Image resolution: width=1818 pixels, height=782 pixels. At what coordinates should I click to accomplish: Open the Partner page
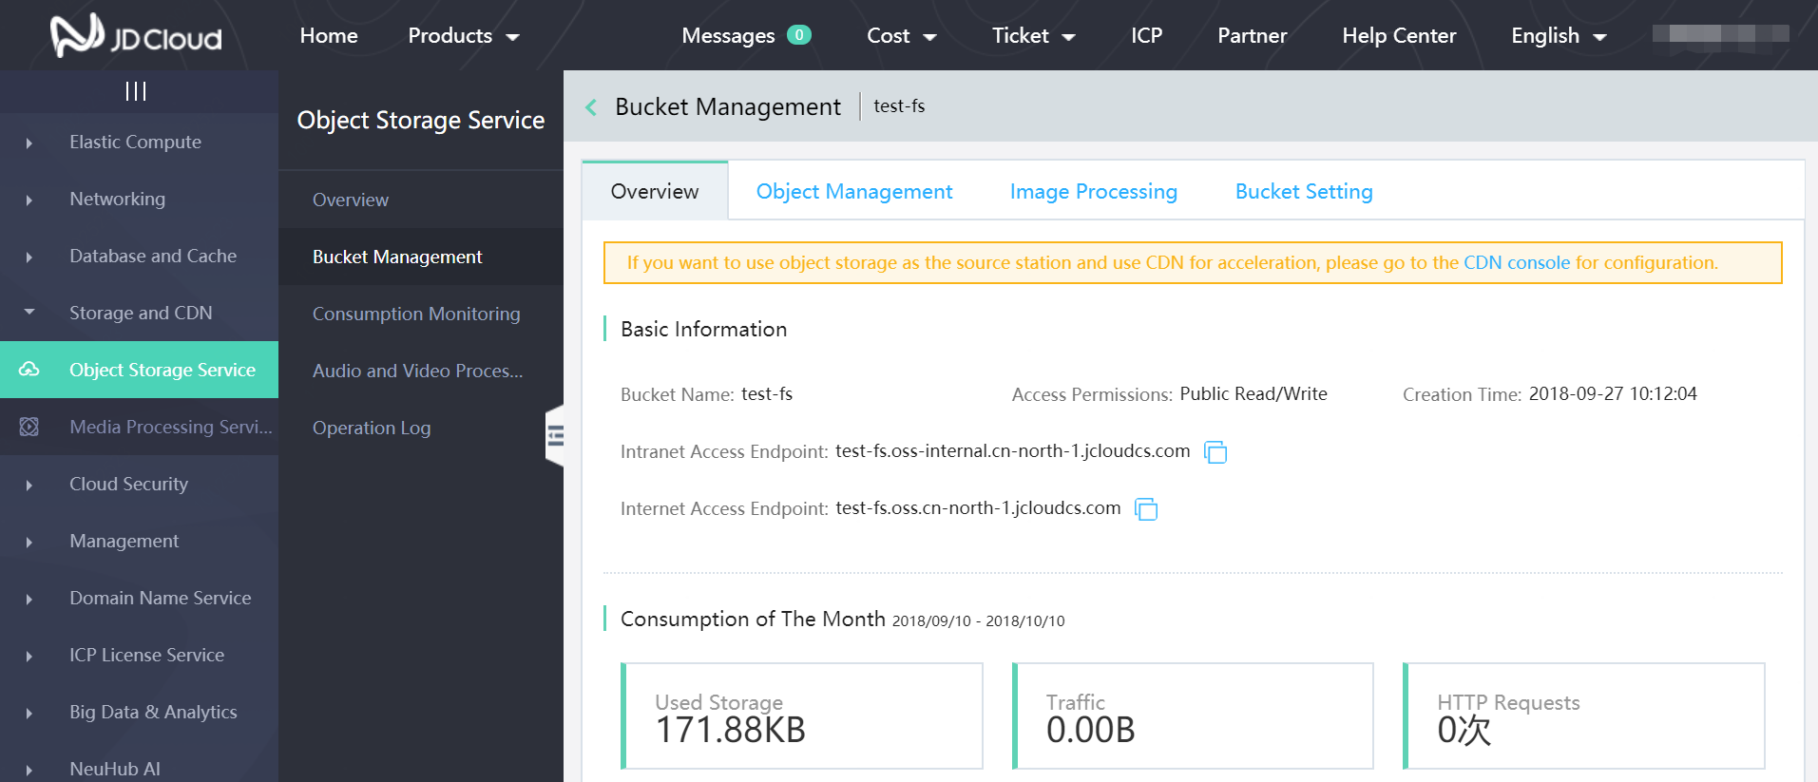pyautogui.click(x=1253, y=36)
